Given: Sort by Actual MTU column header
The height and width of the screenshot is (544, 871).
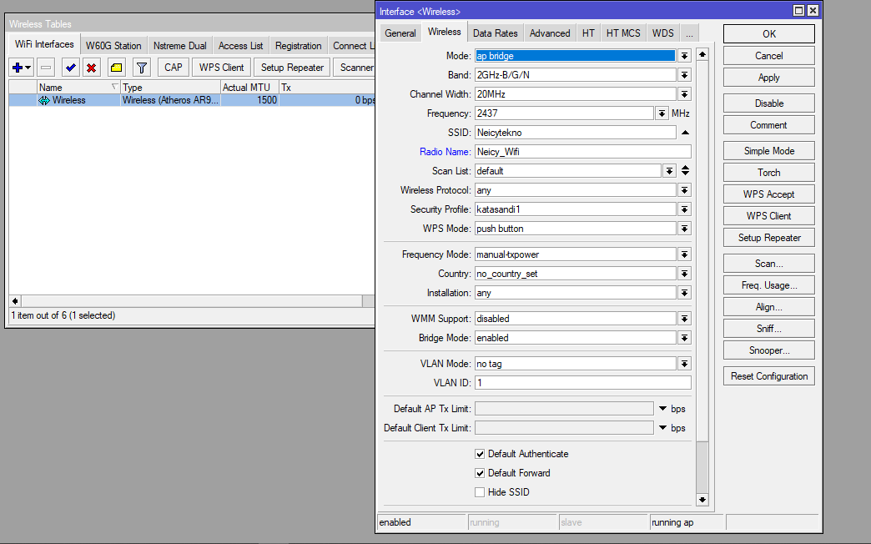Looking at the screenshot, I should (249, 88).
